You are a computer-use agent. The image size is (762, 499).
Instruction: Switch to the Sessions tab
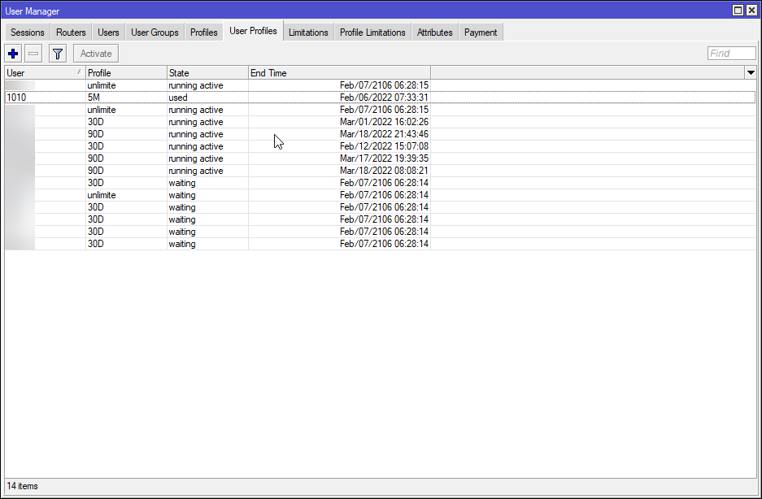click(x=27, y=32)
